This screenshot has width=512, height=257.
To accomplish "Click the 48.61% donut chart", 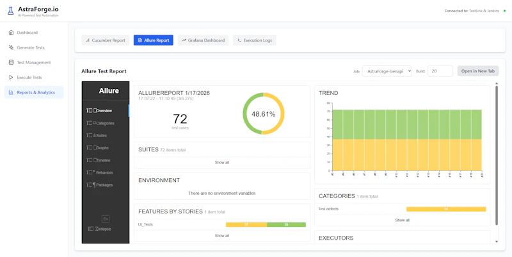I will pos(264,113).
